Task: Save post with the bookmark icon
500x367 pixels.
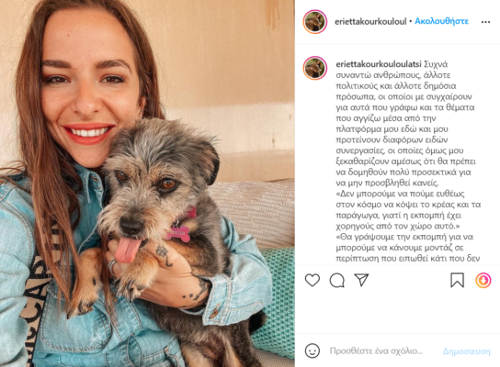Action: 457,281
